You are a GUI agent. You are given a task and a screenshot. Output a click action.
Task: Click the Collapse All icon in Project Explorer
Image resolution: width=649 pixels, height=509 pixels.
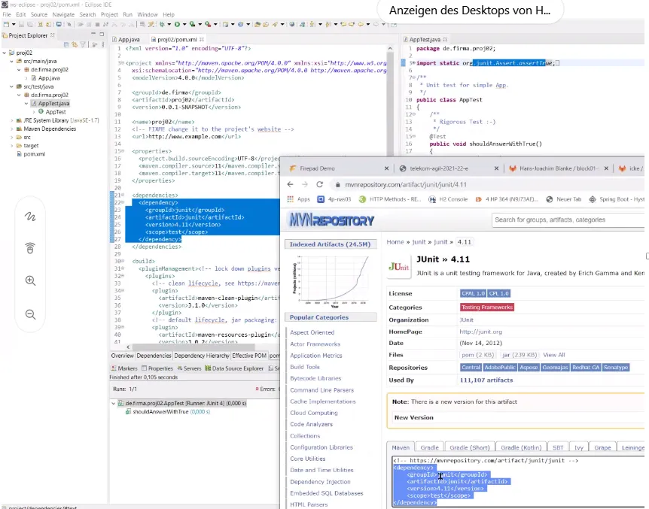coord(66,44)
